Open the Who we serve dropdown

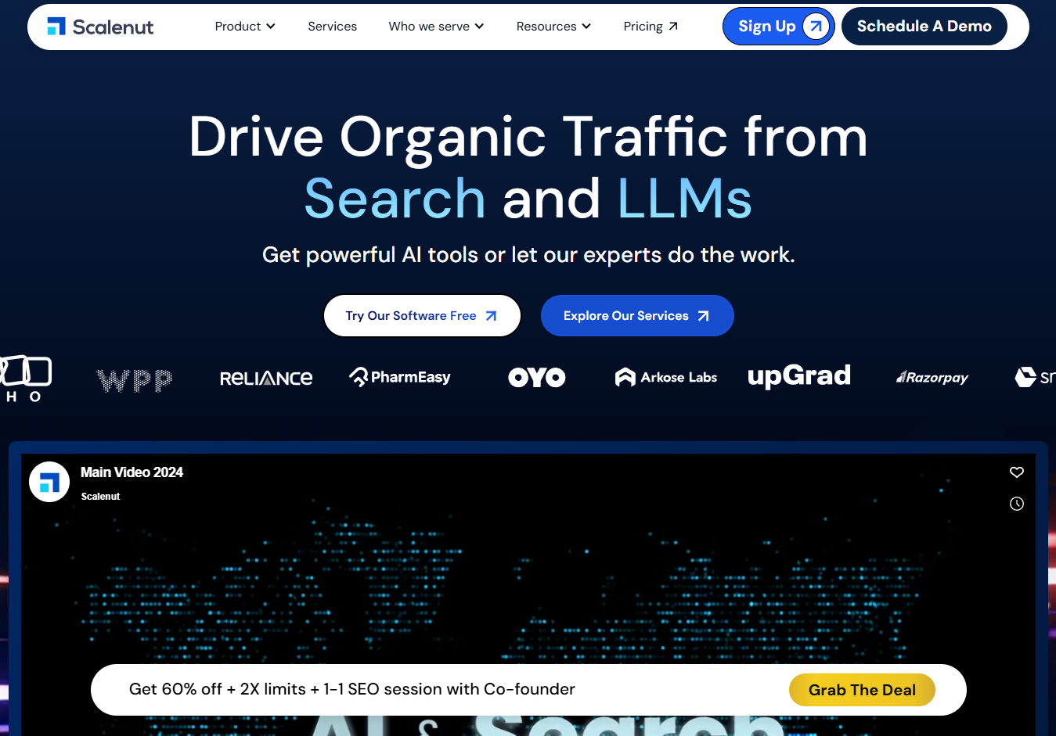point(436,27)
